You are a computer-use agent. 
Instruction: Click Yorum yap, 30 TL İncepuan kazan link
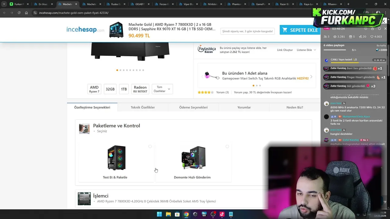tap(263, 92)
